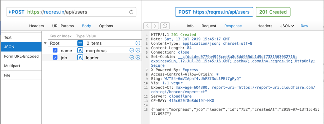324x124 pixels.
Task: Click the Content-Length 84 header line
Action: (x=171, y=48)
